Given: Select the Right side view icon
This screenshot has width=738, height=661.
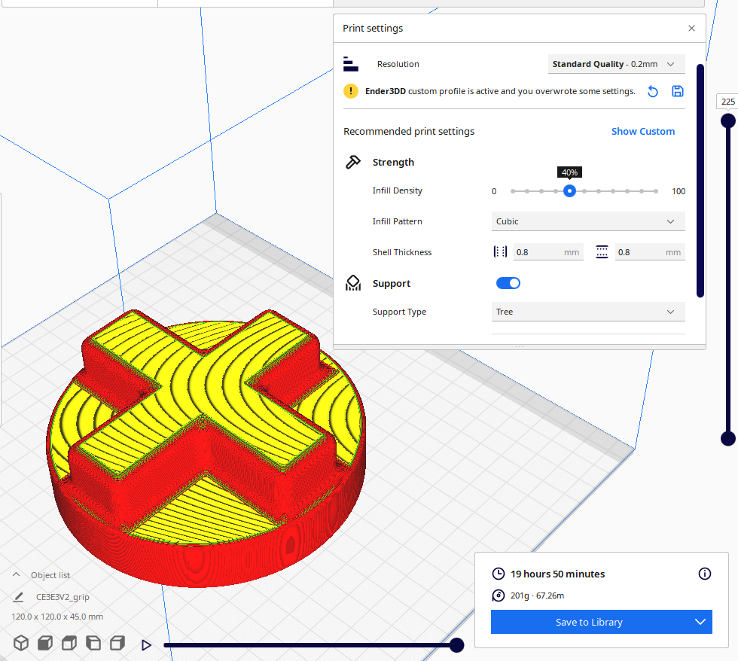Looking at the screenshot, I should 117,644.
